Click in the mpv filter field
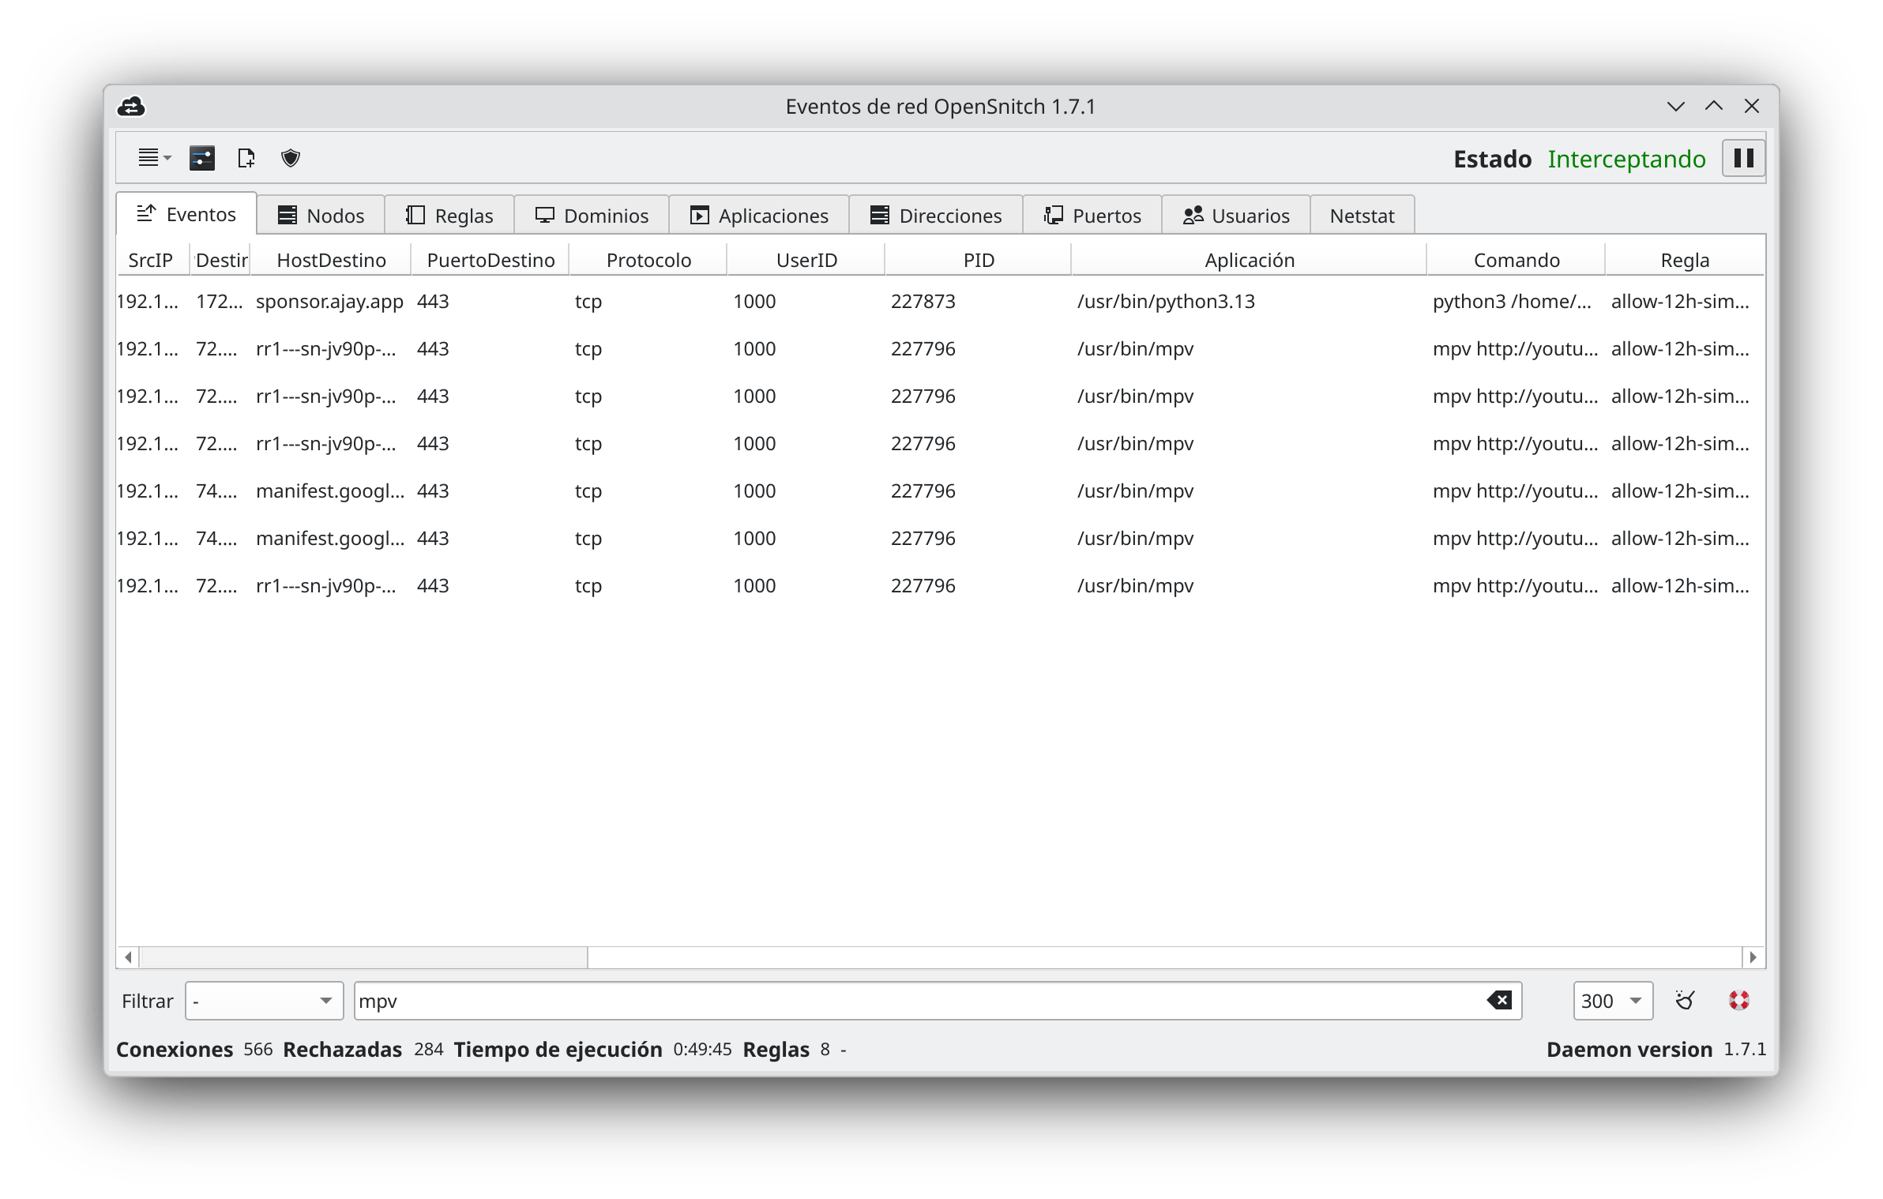 (x=869, y=1001)
